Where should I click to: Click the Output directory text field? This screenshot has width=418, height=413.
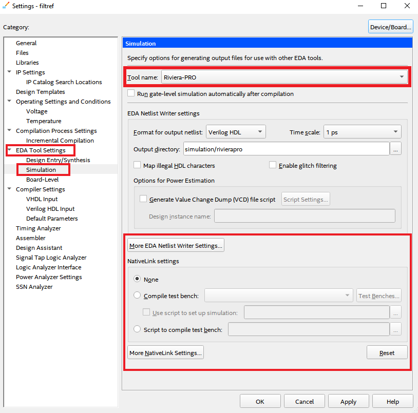pyautogui.click(x=287, y=149)
